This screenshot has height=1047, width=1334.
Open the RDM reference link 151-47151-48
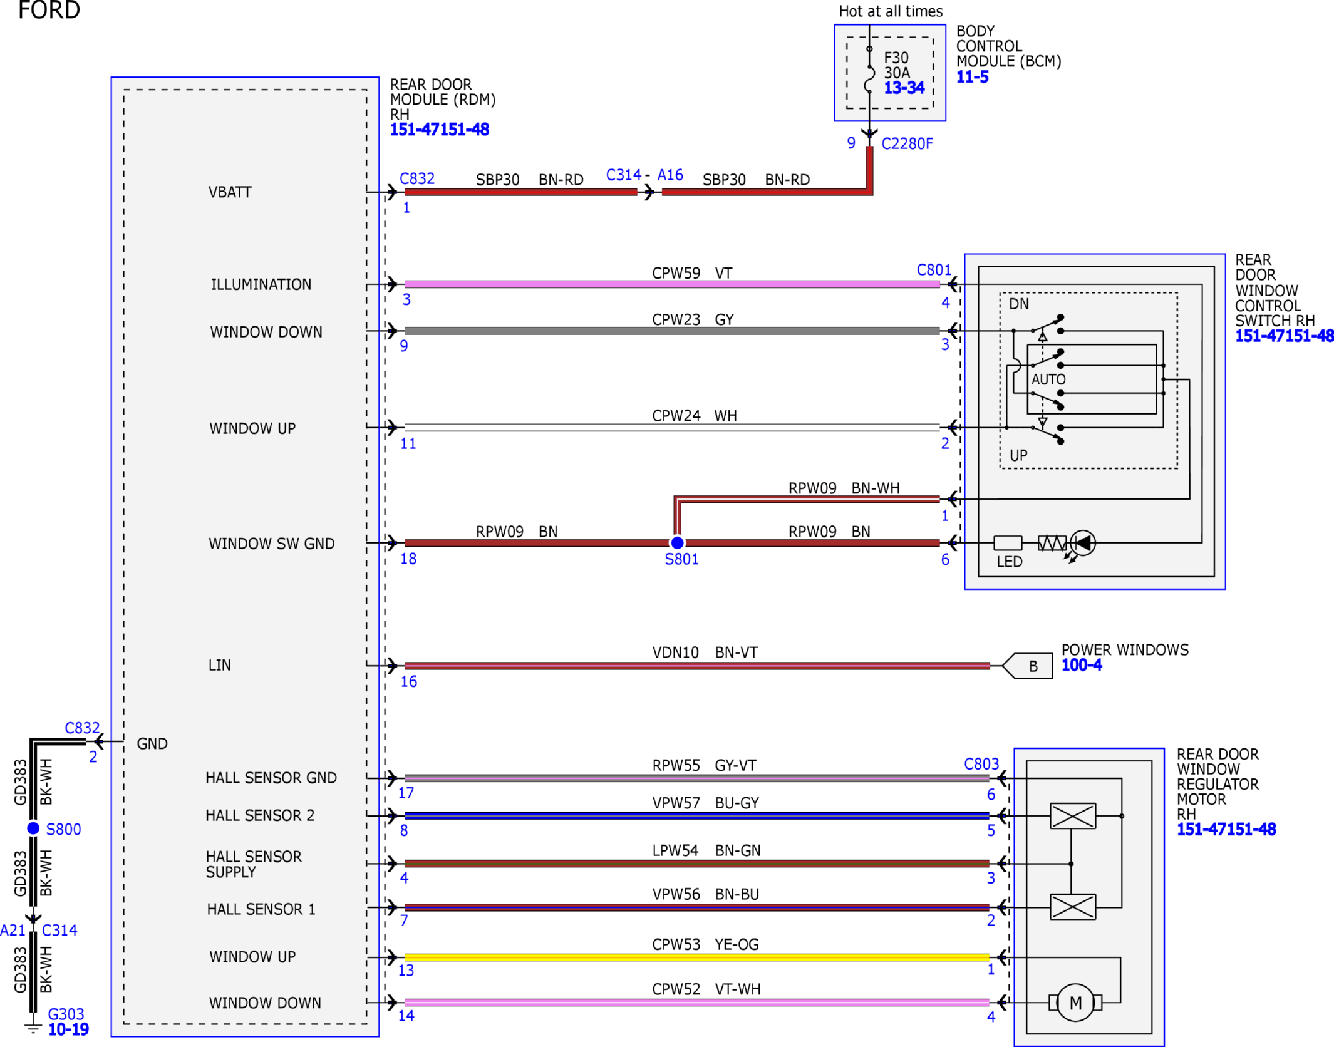pyautogui.click(x=439, y=130)
